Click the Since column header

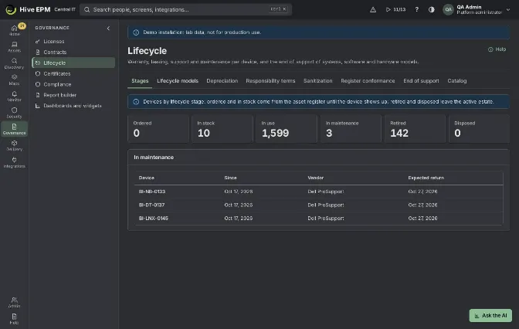pos(230,178)
